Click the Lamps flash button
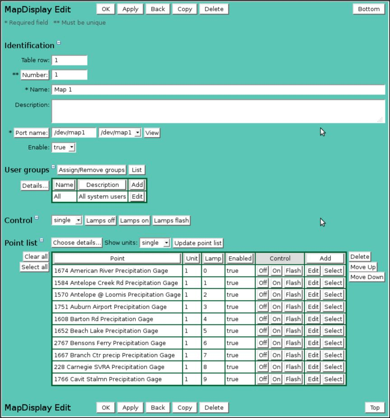Image resolution: width=390 pixels, height=418 pixels. pos(172,221)
